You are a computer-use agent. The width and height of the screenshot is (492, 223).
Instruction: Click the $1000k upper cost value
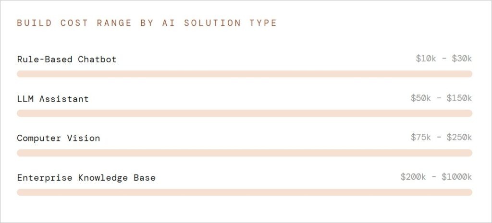point(456,176)
